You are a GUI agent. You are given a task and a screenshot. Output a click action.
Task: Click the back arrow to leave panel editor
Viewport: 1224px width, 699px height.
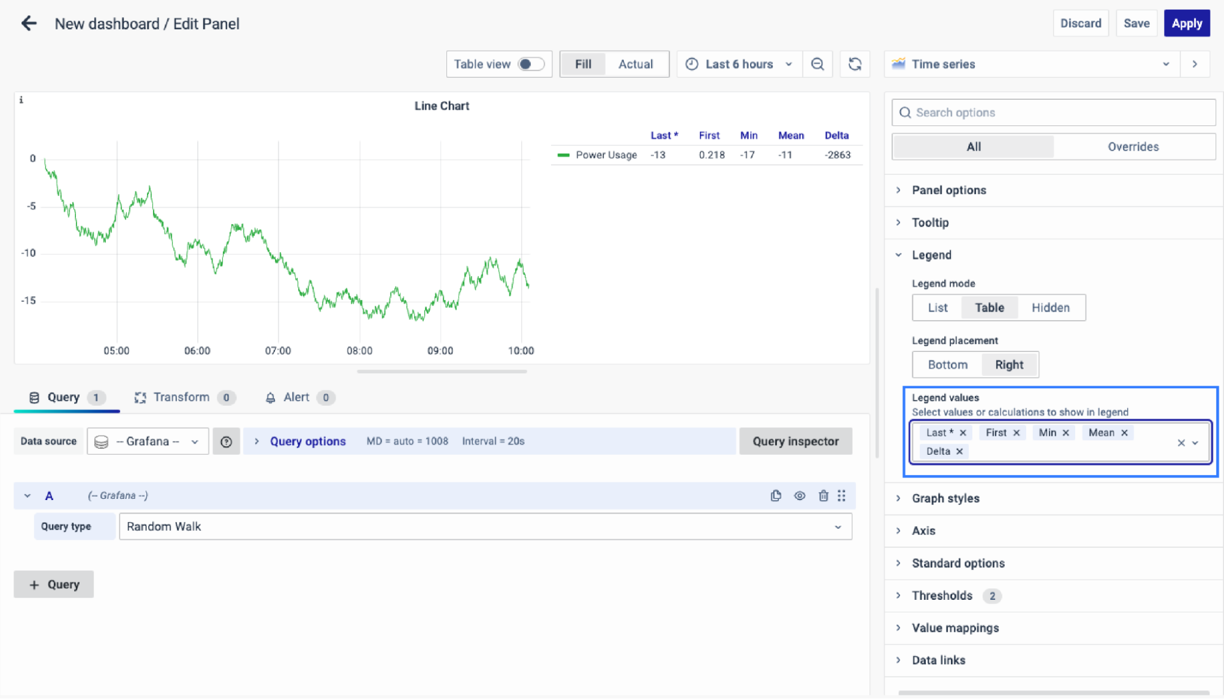click(29, 23)
